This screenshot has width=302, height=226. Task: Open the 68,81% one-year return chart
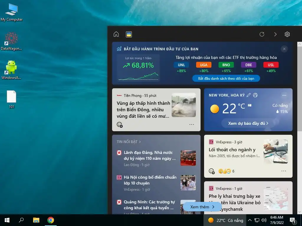138,68
